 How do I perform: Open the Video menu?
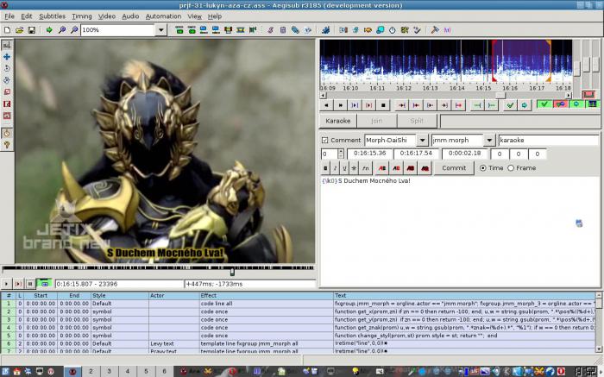107,16
